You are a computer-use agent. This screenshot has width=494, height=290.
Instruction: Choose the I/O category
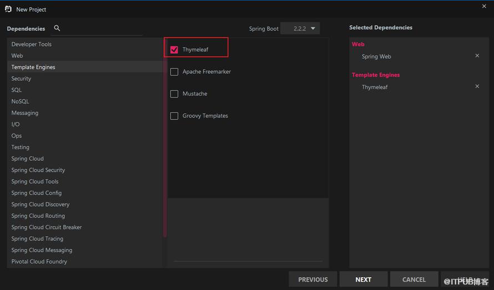[x=85, y=124]
